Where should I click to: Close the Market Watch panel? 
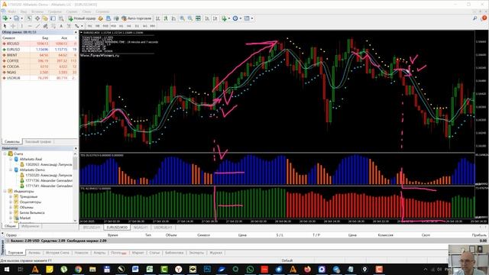76,32
